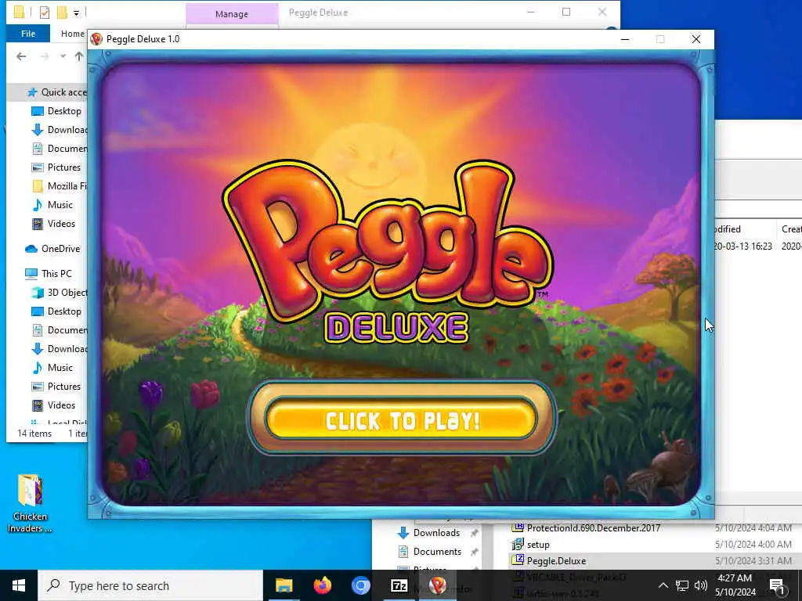This screenshot has height=601, width=802.
Task: Open recent locations dropdown in Explorer
Action: tap(63, 56)
